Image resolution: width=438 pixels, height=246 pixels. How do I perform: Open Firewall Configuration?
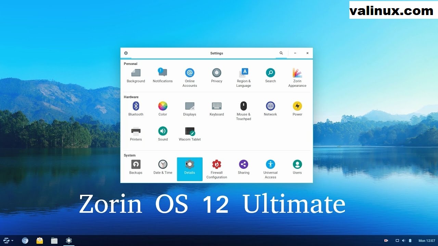[217, 169]
